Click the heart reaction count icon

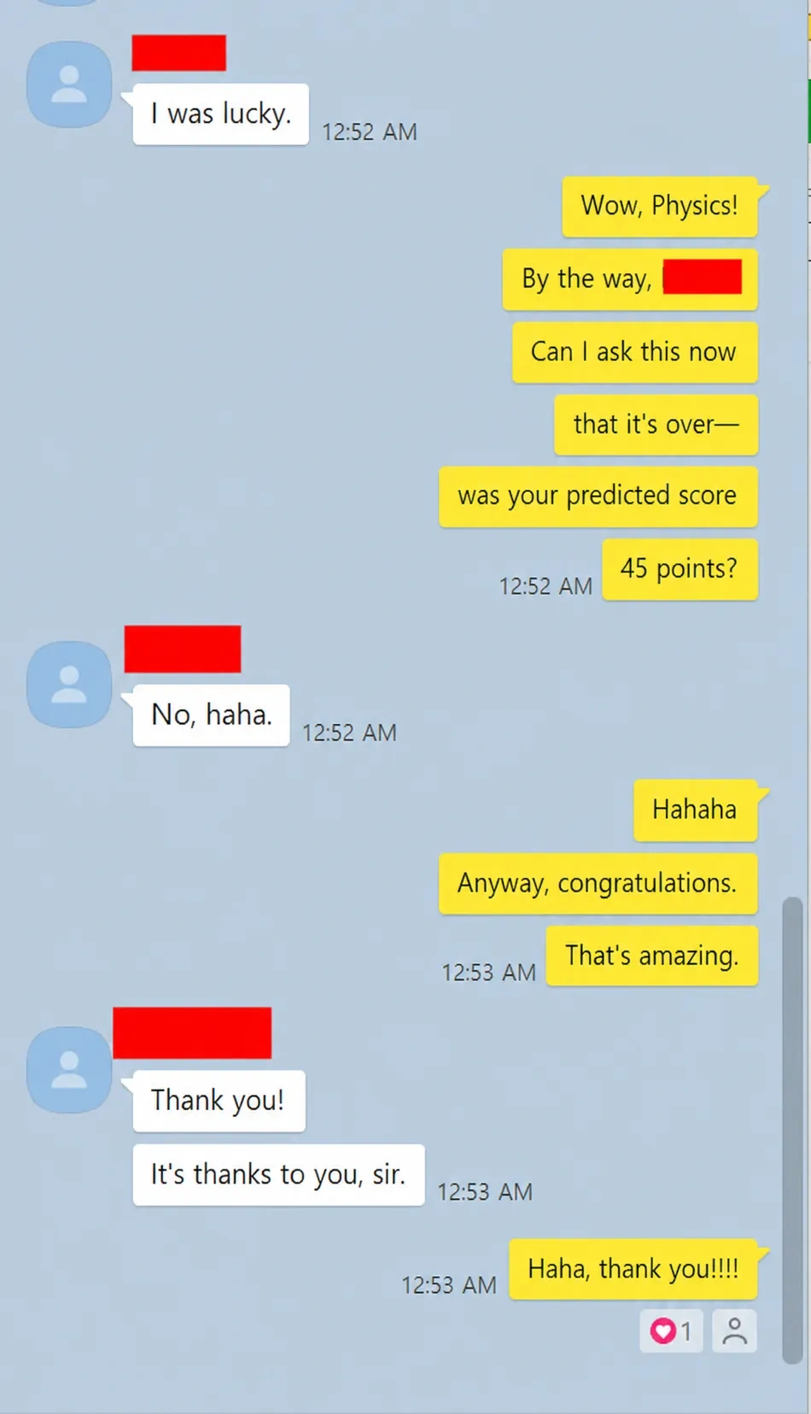(671, 1331)
